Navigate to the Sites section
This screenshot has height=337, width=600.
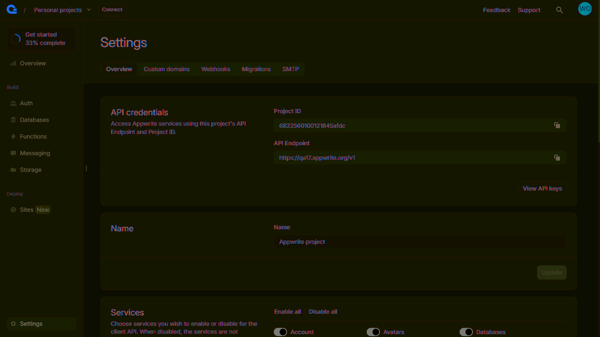click(27, 209)
